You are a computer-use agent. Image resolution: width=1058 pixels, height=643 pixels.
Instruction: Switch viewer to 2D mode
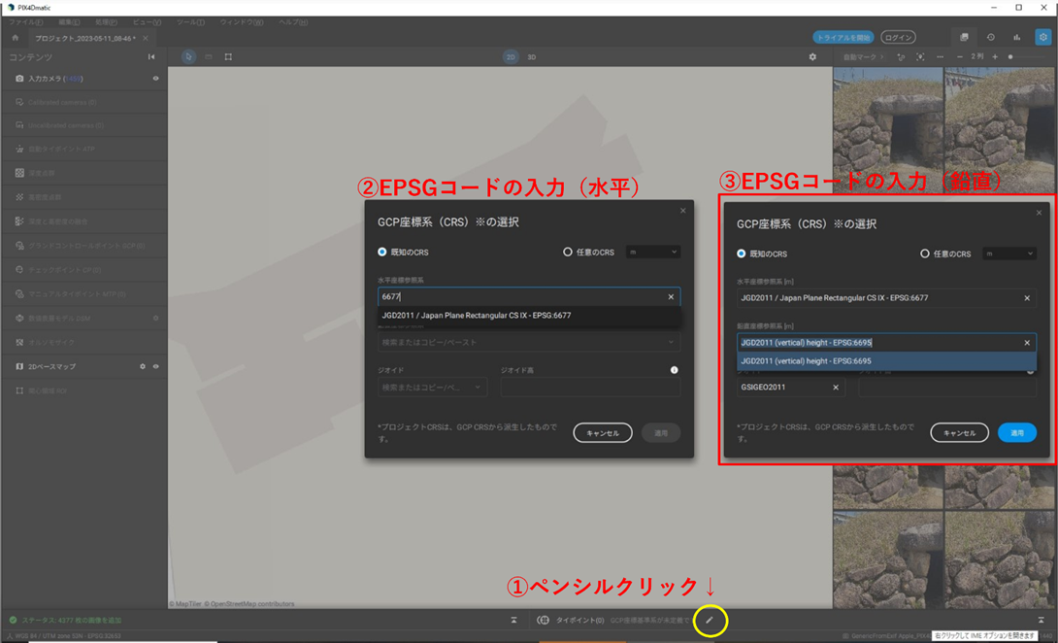tap(511, 56)
